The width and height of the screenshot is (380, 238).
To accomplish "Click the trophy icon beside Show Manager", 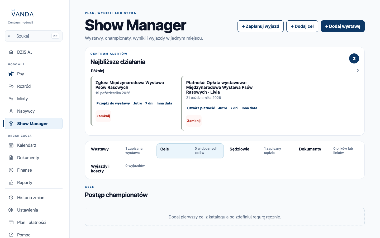I will [x=11, y=123].
